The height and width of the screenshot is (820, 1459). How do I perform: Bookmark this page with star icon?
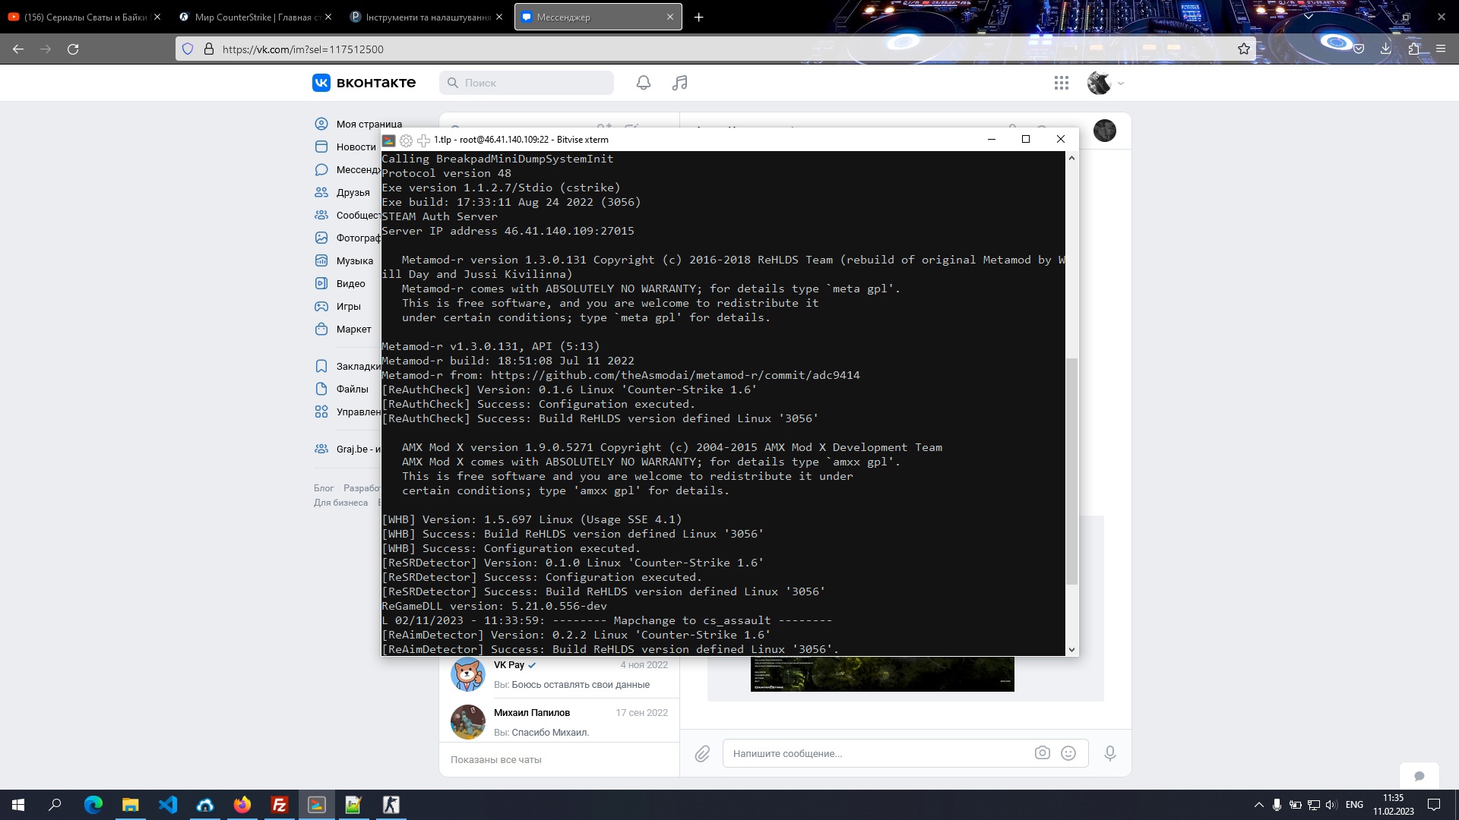(1243, 49)
